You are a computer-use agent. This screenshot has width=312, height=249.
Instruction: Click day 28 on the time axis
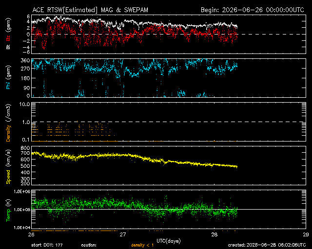tap(214, 234)
